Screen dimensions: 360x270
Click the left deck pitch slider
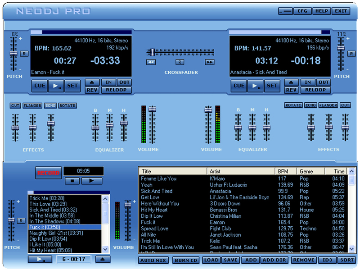click(x=13, y=54)
